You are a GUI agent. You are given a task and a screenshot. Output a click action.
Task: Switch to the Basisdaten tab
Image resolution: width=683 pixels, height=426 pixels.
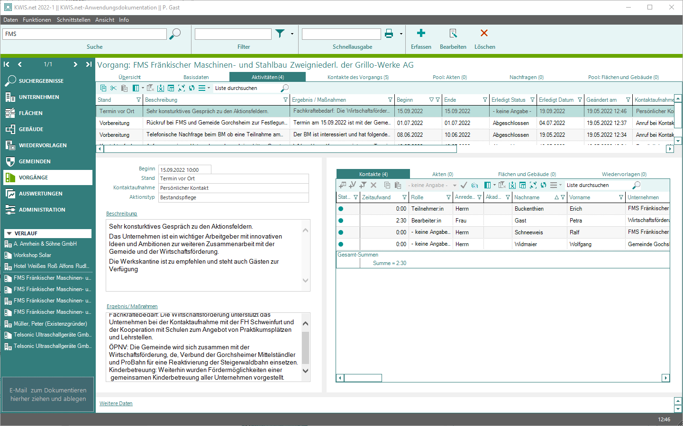[196, 77]
